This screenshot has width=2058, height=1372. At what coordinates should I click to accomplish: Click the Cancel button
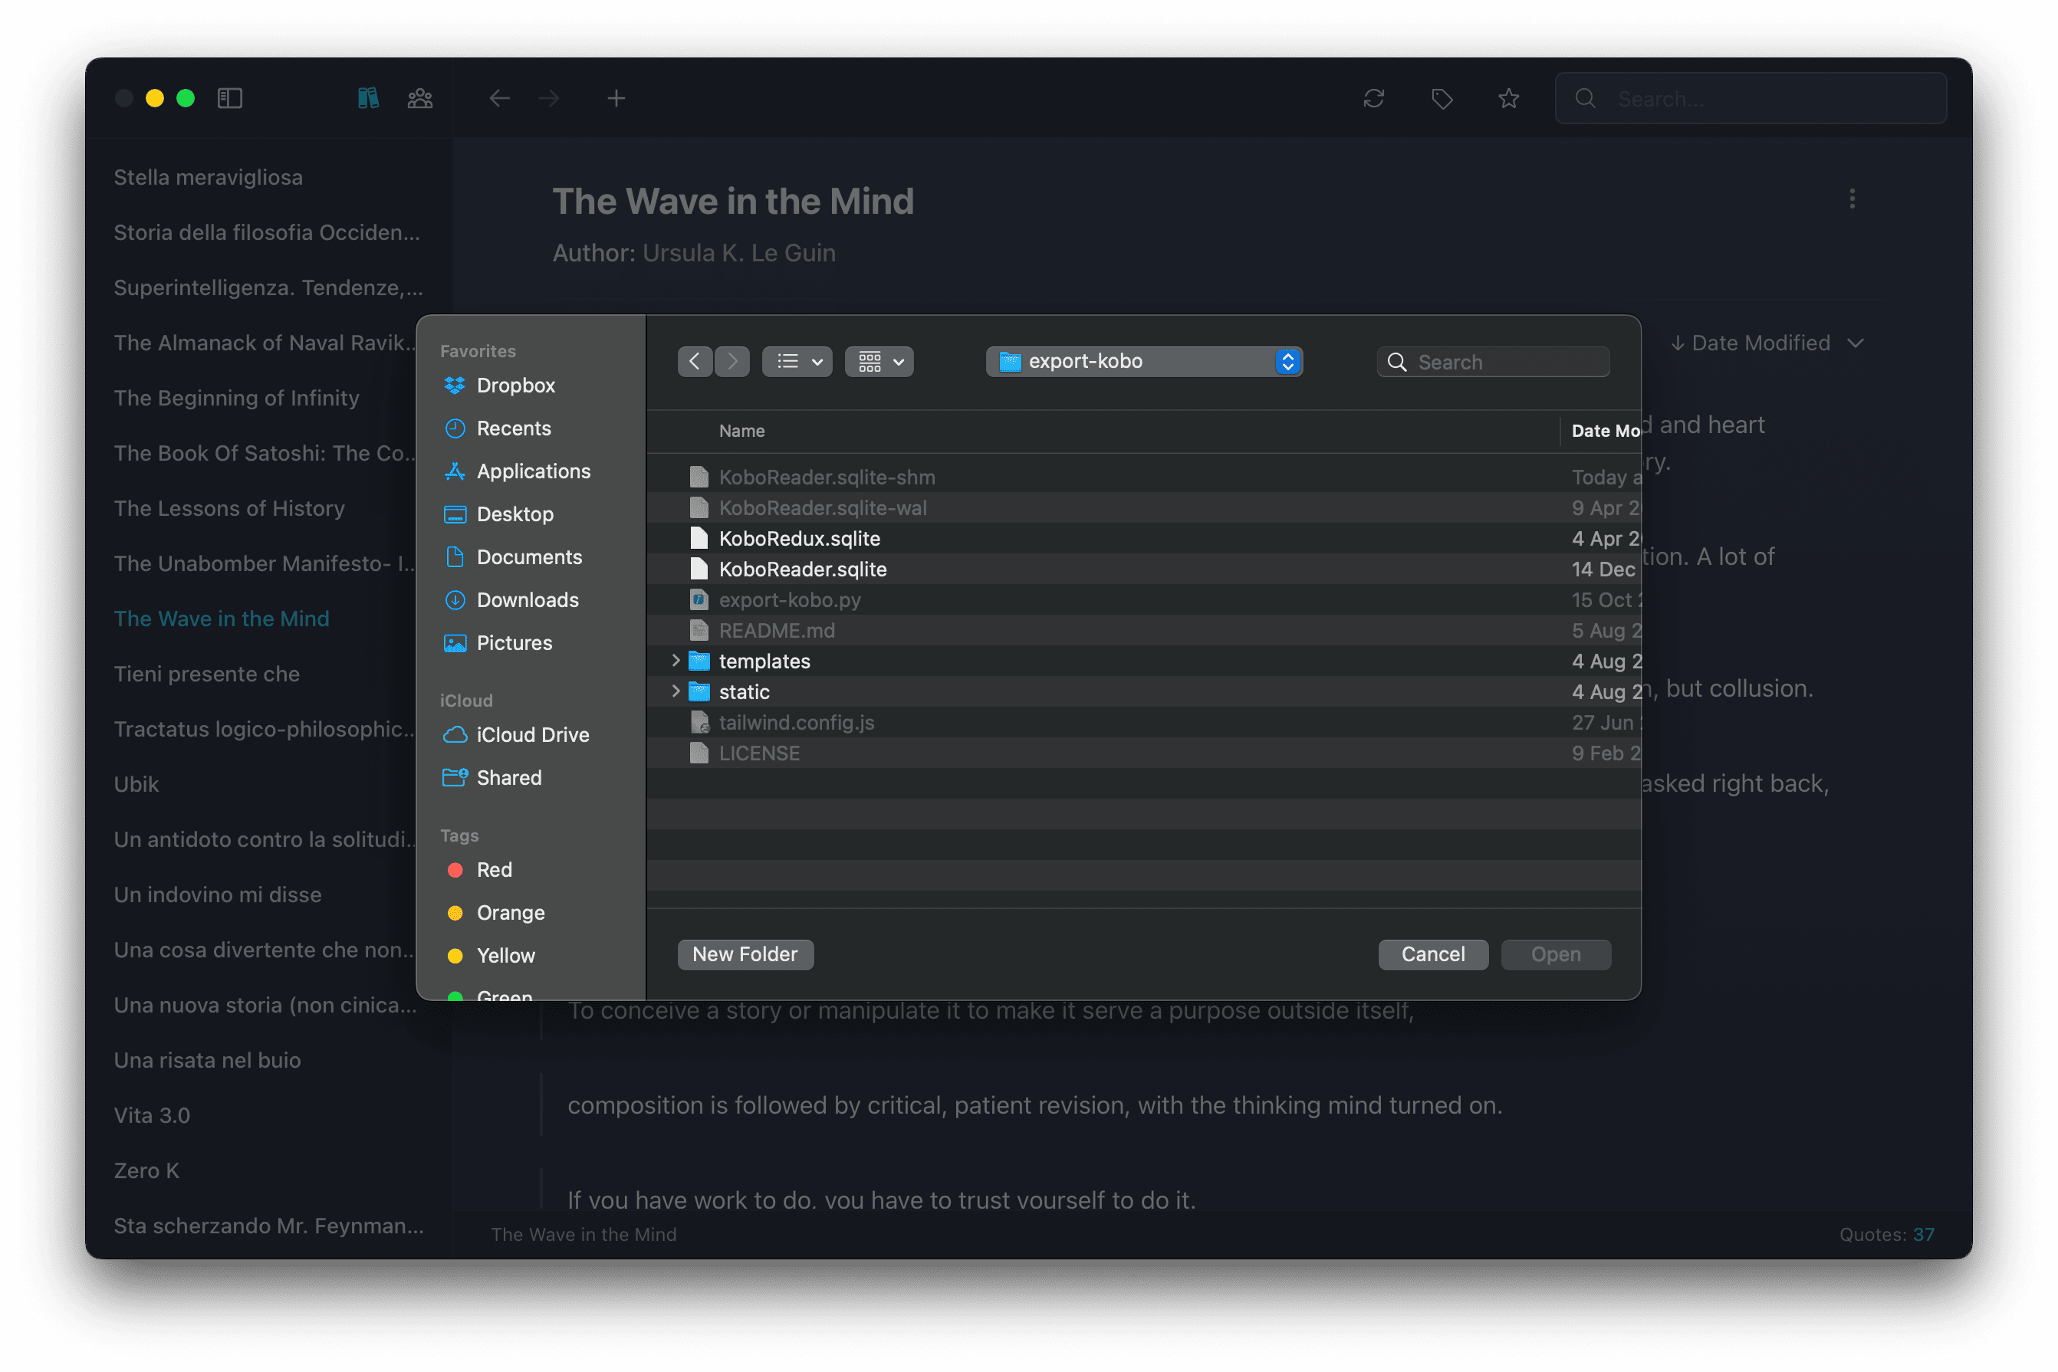[x=1433, y=954]
